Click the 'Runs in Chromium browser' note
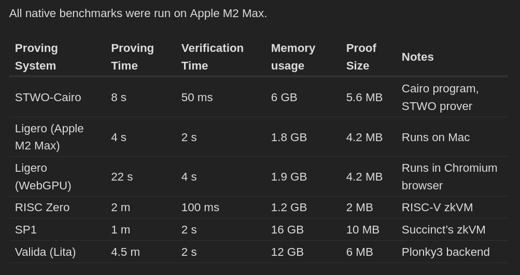520x275 pixels. 449,177
